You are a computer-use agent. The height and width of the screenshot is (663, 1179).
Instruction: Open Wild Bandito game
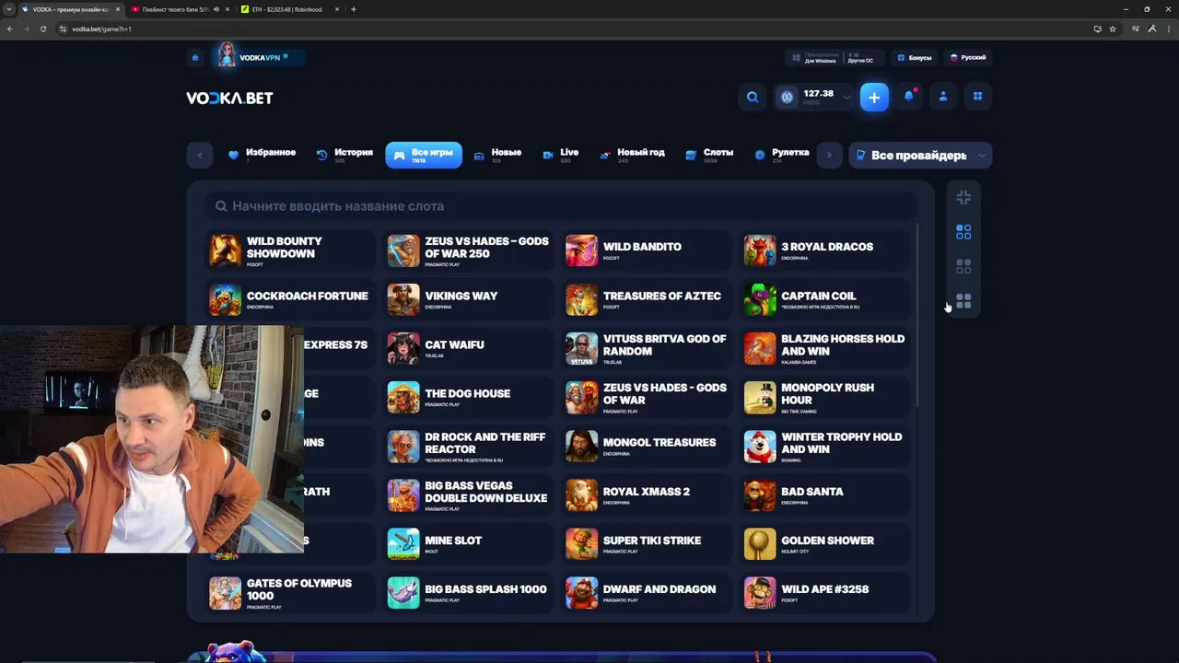tap(648, 250)
